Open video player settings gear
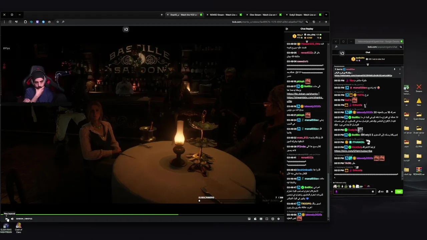This screenshot has width=427, height=240. coord(279,219)
